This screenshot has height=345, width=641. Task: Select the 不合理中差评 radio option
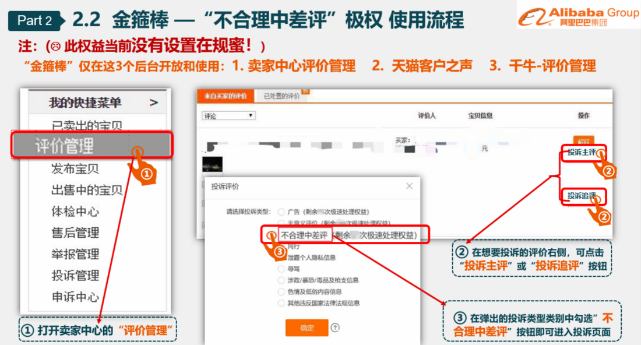pos(270,235)
